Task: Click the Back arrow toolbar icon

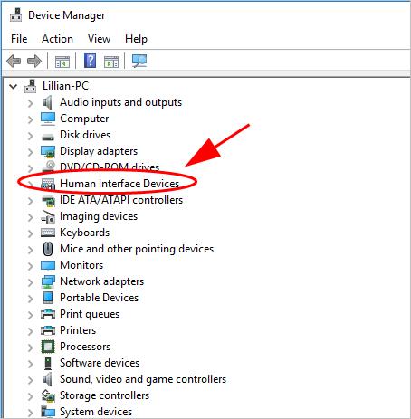Action: [x=14, y=62]
